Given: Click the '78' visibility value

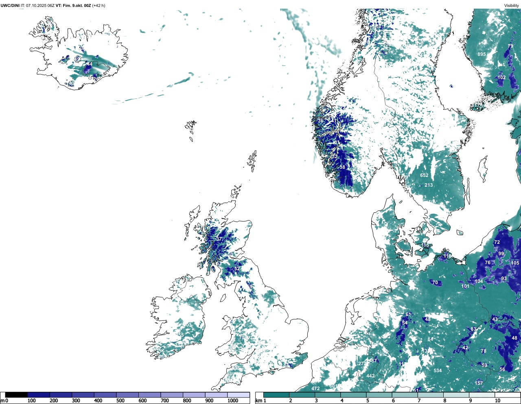Looking at the screenshot, I should (484, 351).
